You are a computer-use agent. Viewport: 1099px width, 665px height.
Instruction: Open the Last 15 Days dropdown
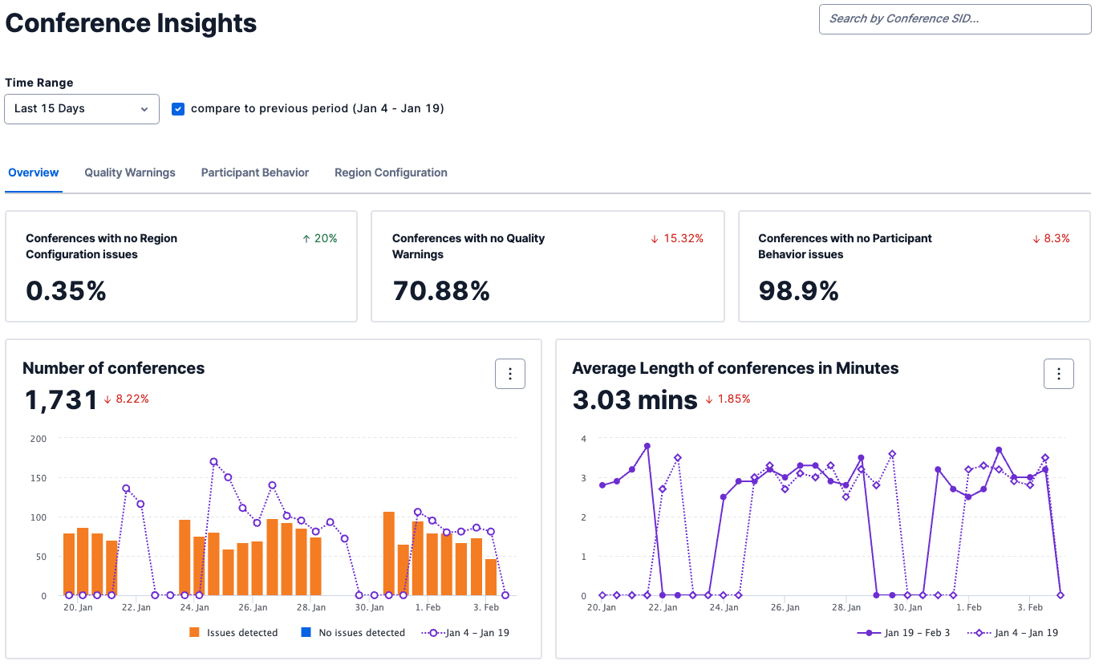pos(81,108)
